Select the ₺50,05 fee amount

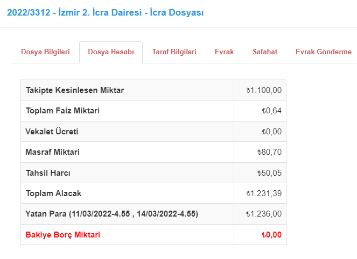click(269, 173)
